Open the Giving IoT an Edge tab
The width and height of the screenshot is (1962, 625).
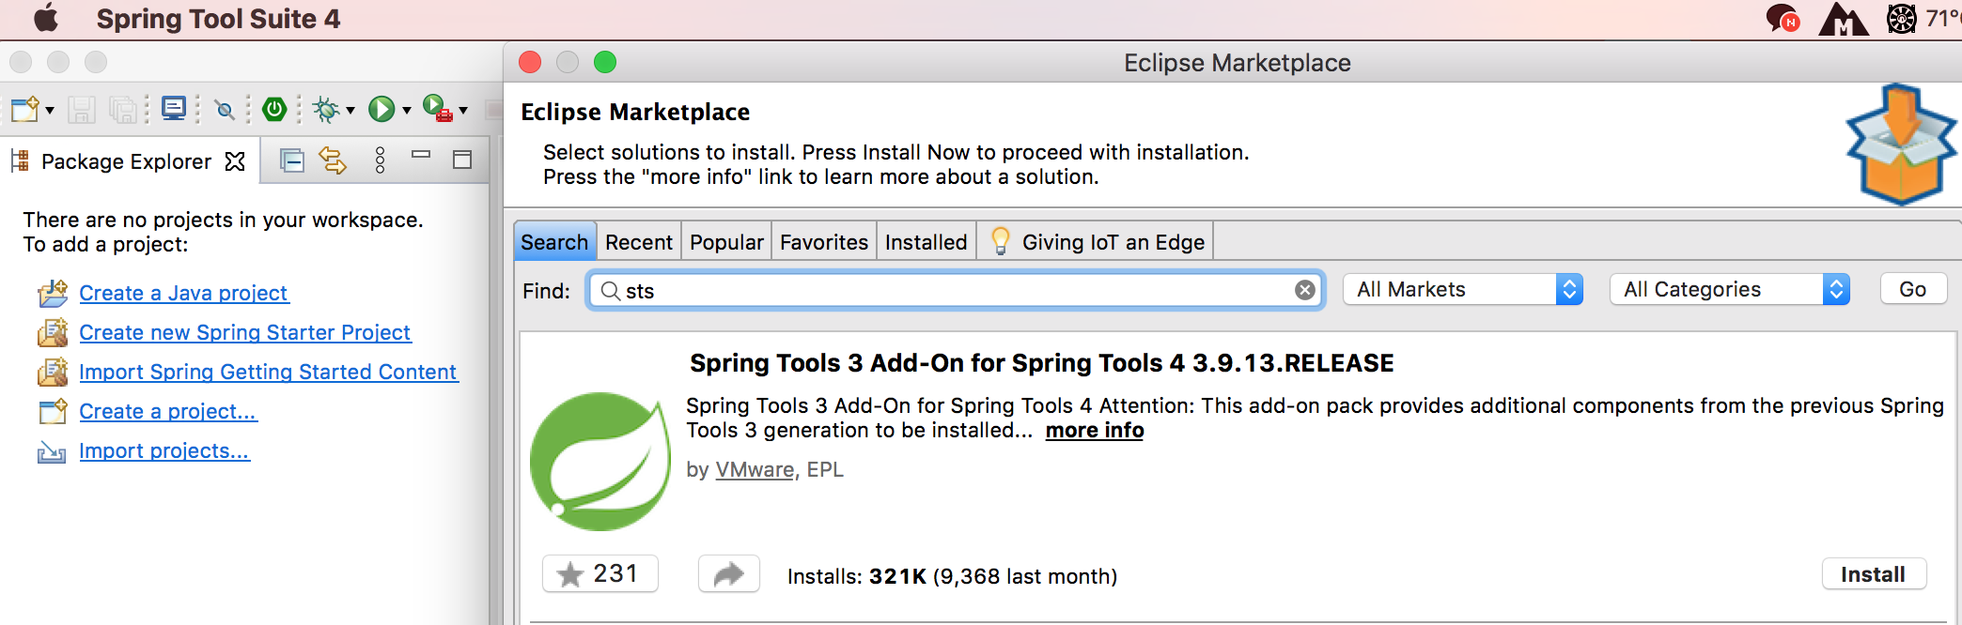1096,242
